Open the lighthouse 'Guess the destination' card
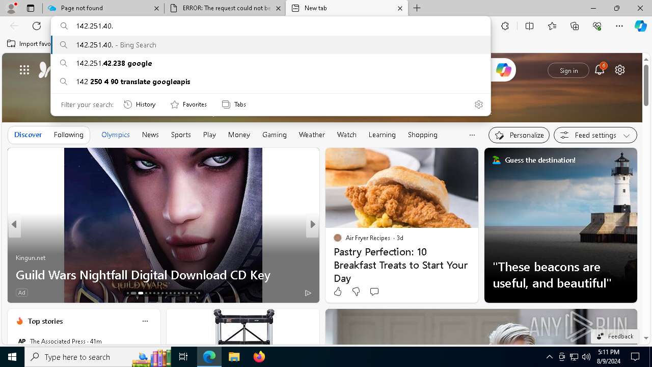652x367 pixels. [x=561, y=225]
